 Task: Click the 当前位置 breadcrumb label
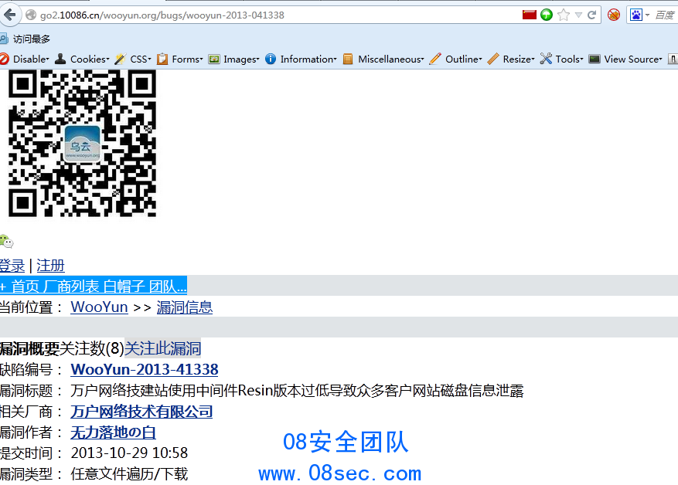(32, 307)
